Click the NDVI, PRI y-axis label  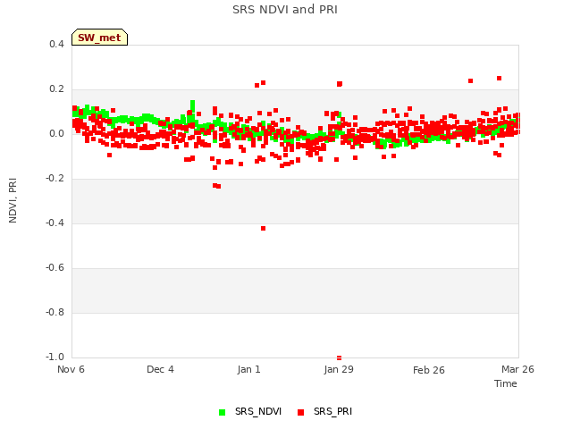(x=13, y=200)
